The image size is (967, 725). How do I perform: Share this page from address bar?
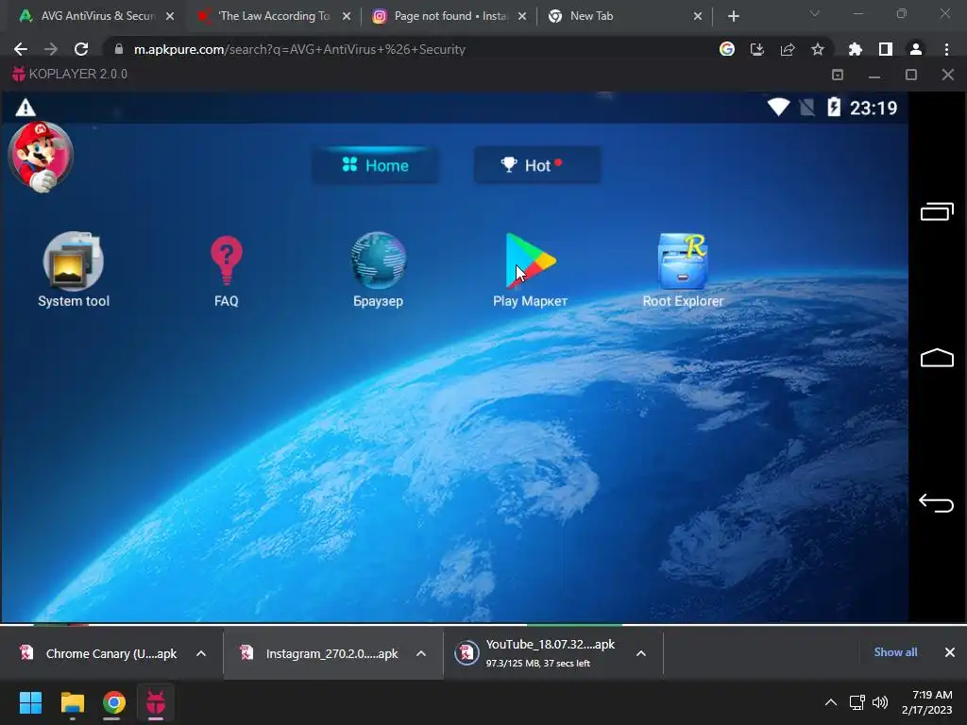pyautogui.click(x=788, y=49)
